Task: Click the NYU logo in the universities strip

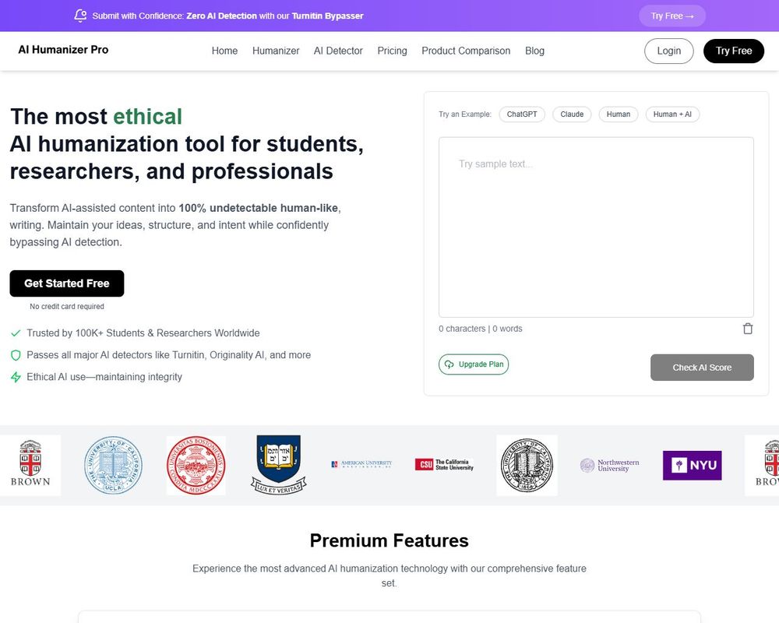Action: [692, 465]
